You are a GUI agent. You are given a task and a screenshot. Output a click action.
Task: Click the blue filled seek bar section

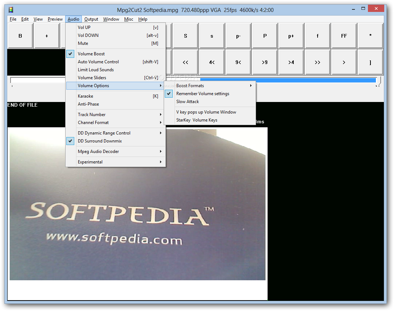click(x=288, y=80)
